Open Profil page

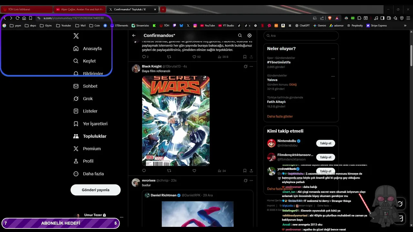coord(84,161)
